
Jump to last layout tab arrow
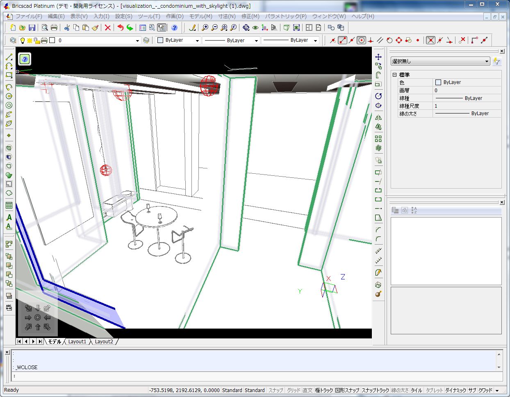(x=40, y=341)
